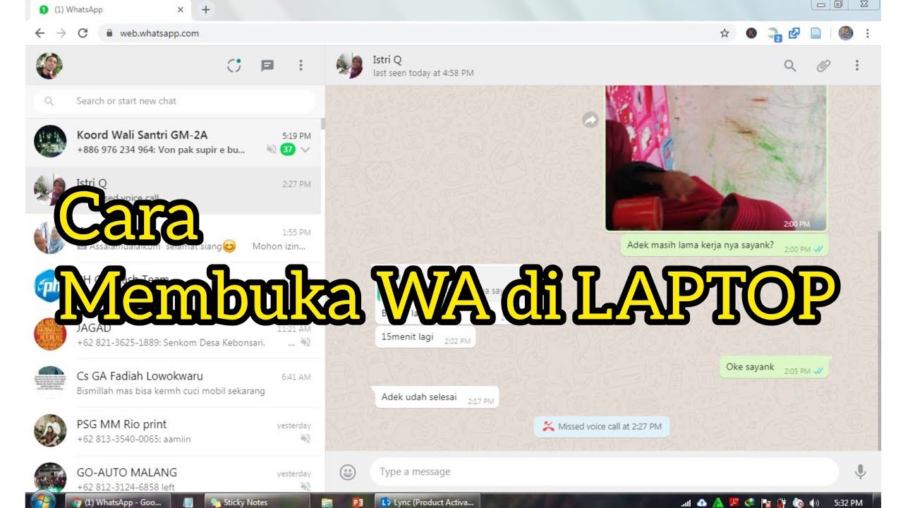The width and height of the screenshot is (903, 508).
Task: Click the dark 'K' browser extension icon
Action: point(751,33)
